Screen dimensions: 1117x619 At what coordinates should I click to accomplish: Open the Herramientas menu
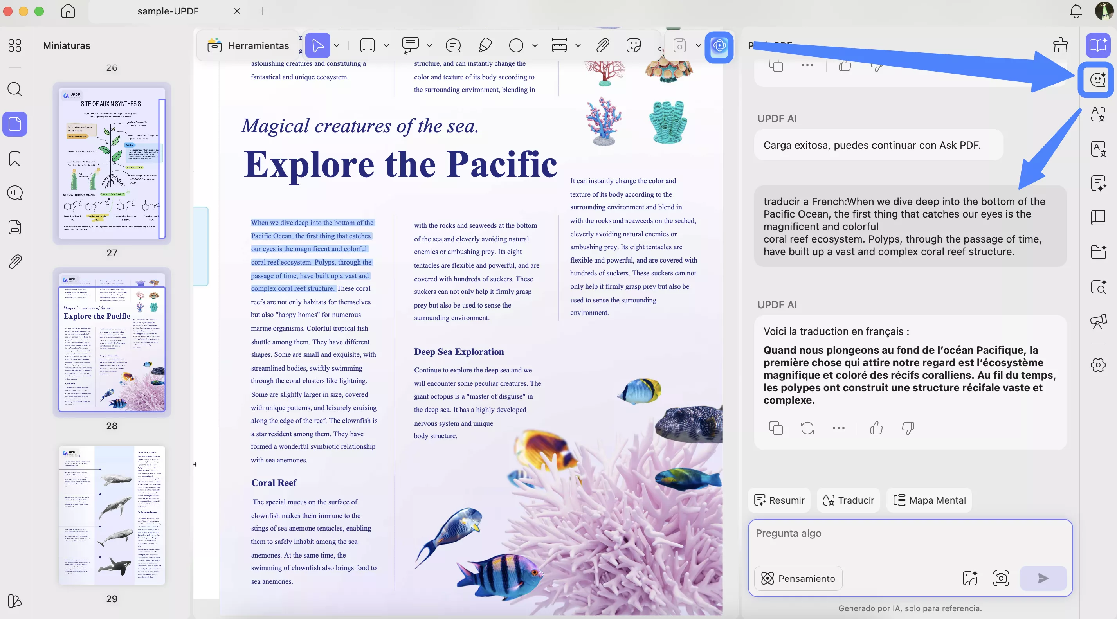(248, 45)
